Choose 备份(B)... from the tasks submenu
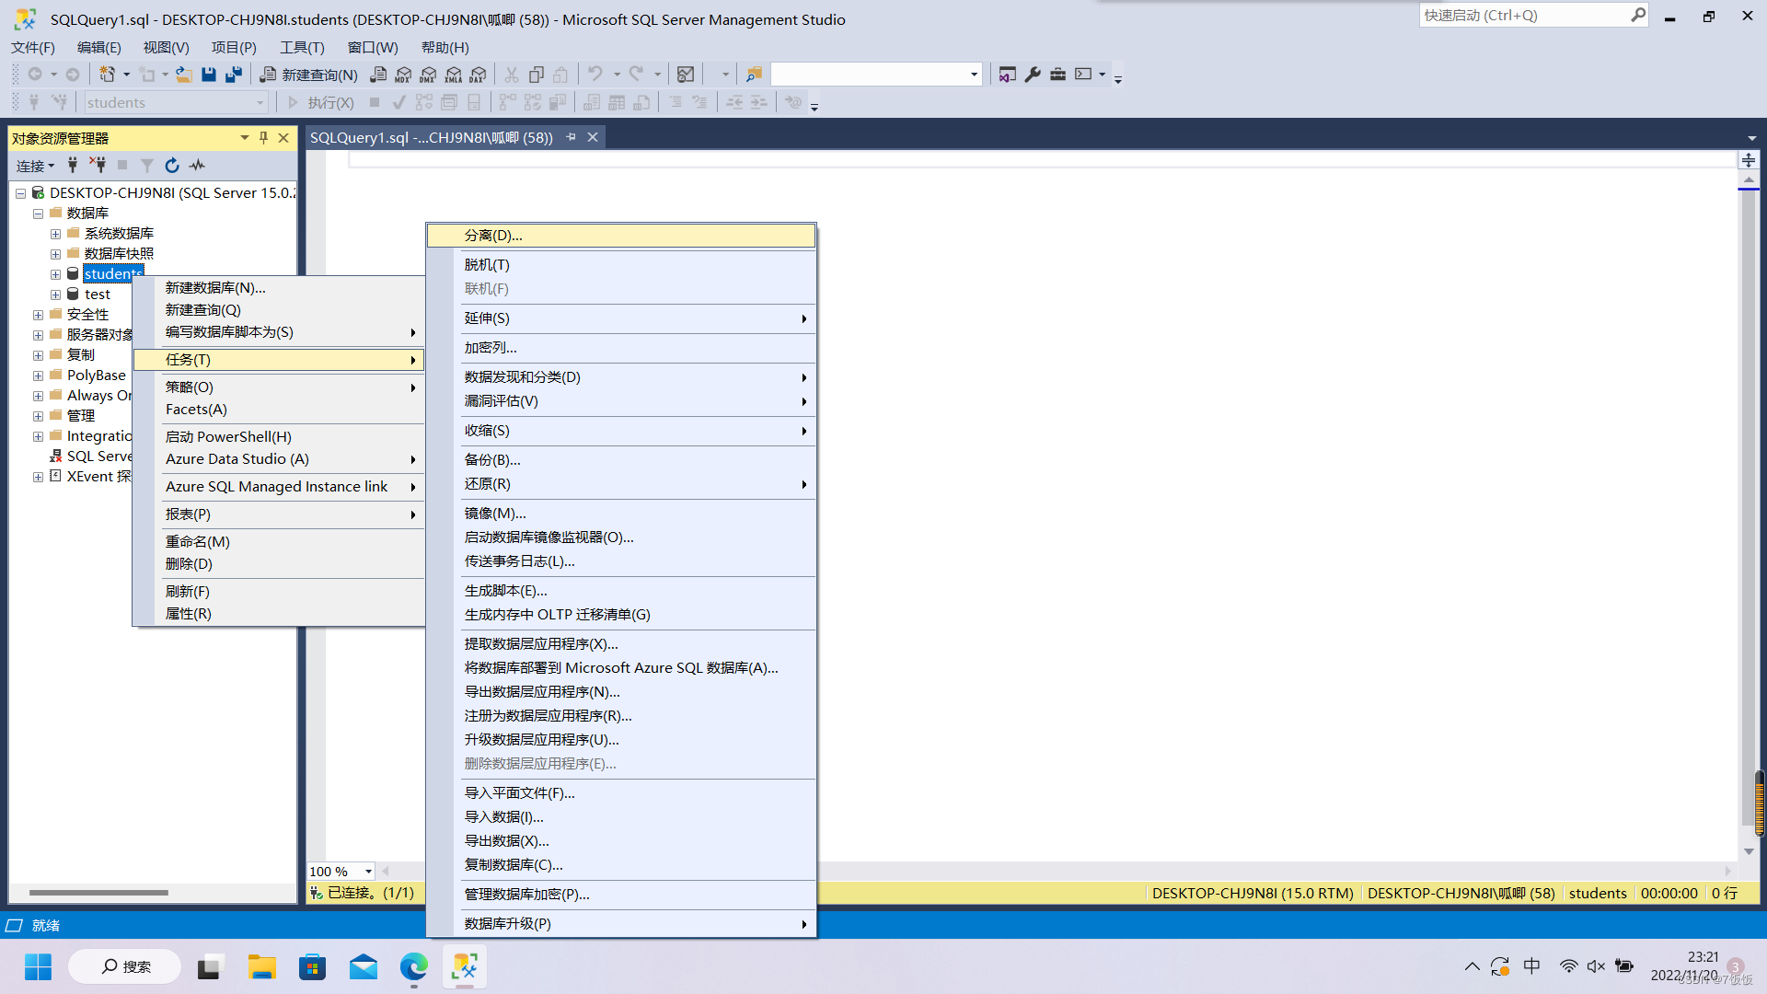1767x994 pixels. 492,460
